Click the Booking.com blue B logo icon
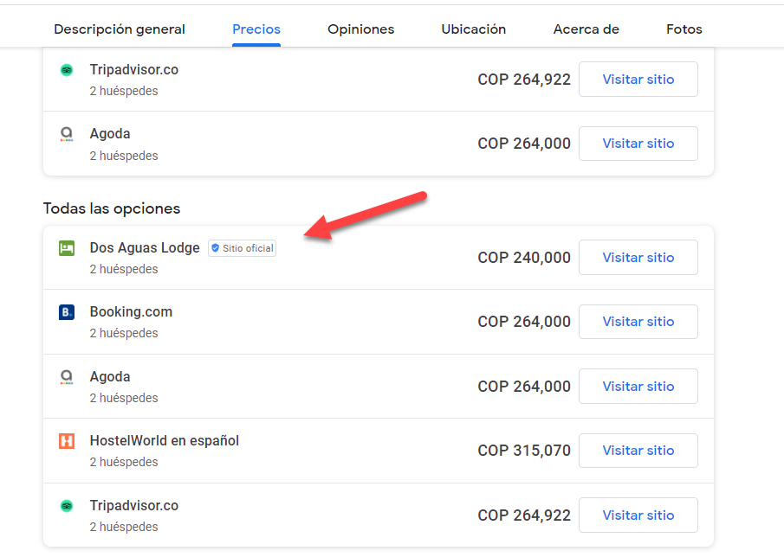This screenshot has height=557, width=784. (x=67, y=312)
